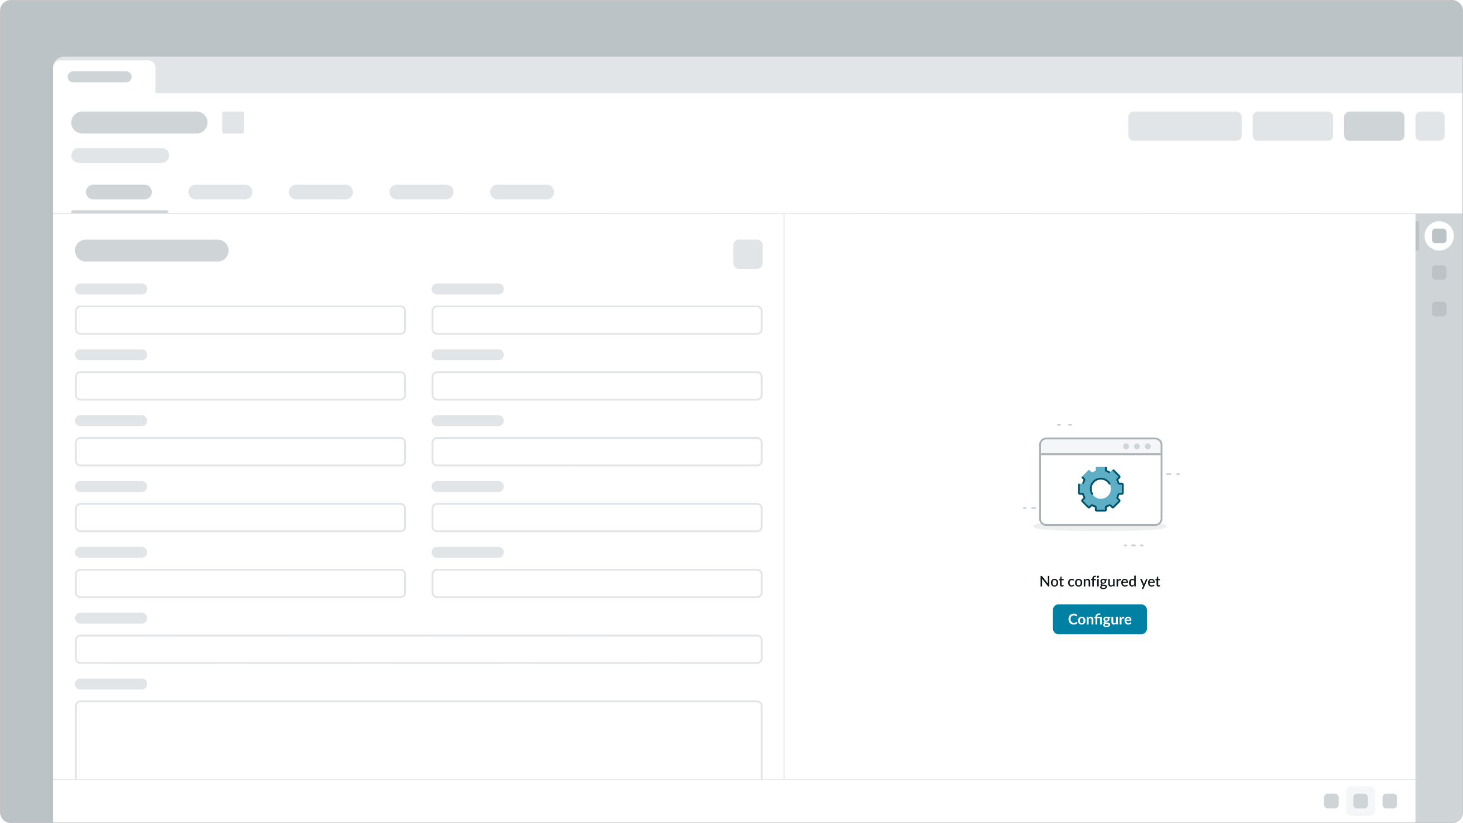Click inside the first left-column input field
This screenshot has height=823, width=1463.
coord(240,319)
